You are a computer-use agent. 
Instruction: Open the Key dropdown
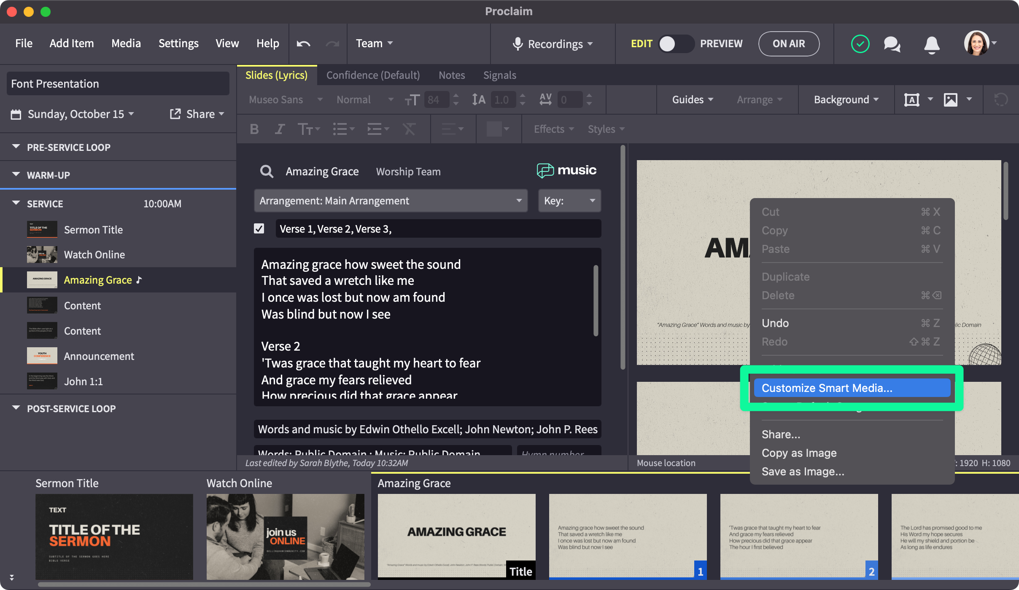coord(569,201)
